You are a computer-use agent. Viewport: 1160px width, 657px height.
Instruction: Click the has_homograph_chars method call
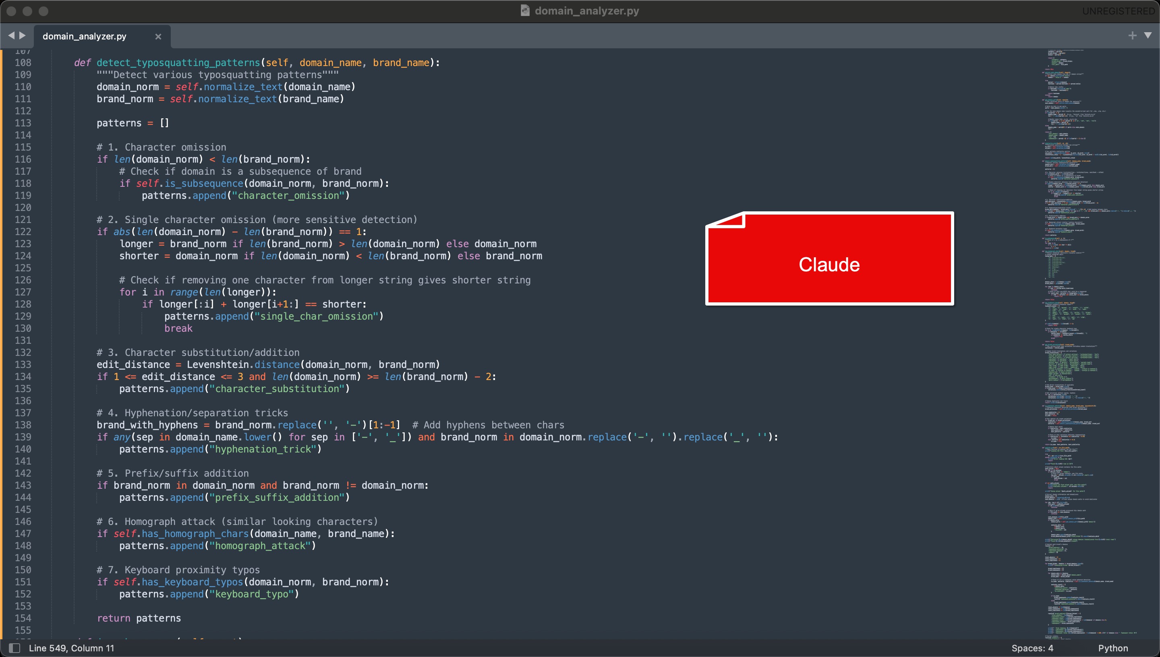pos(195,534)
